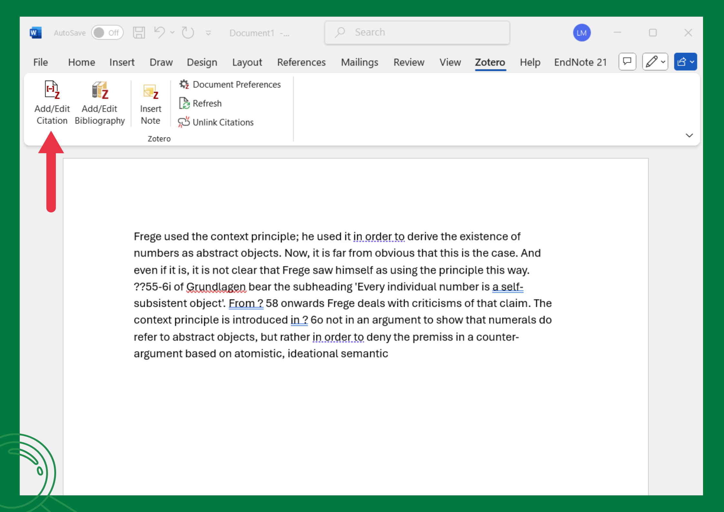This screenshot has height=512, width=724.
Task: Open the undo history dropdown arrow
Action: (172, 32)
